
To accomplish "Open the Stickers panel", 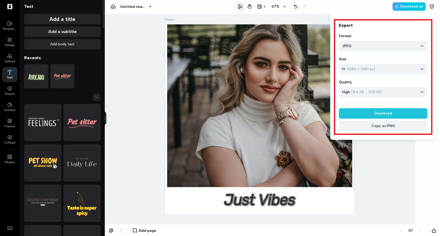I will point(9,107).
